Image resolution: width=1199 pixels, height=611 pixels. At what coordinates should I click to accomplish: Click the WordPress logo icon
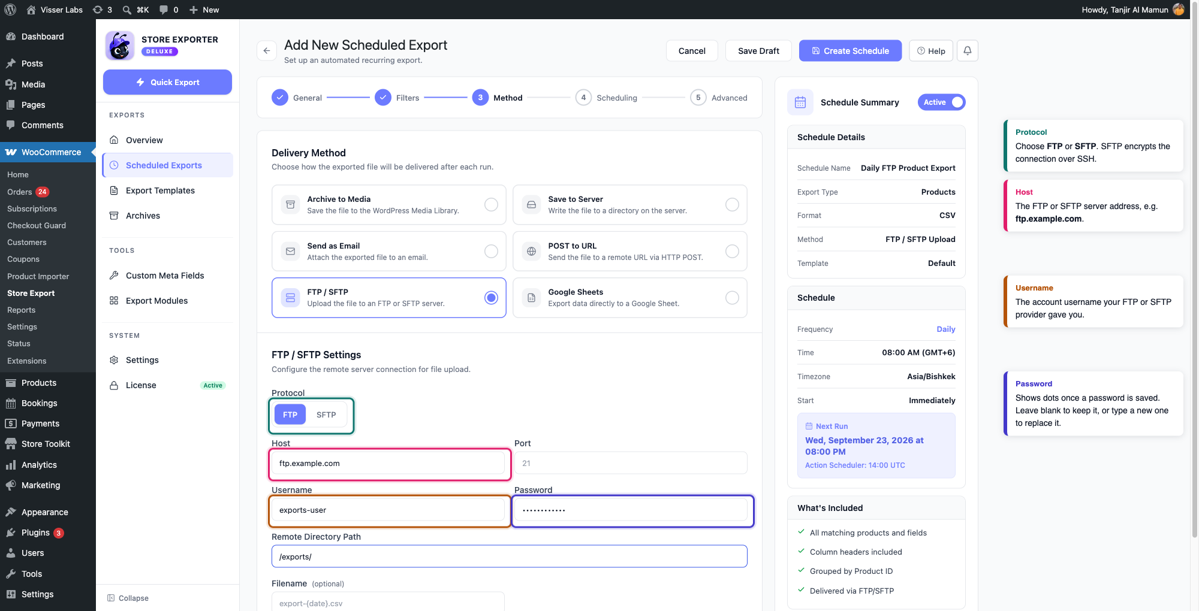(10, 10)
